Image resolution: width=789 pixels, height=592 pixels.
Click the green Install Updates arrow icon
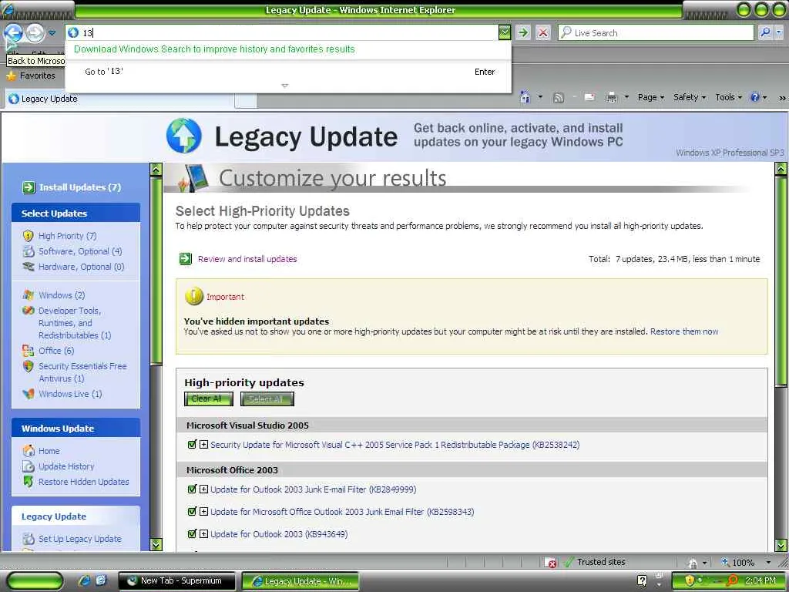tap(29, 187)
